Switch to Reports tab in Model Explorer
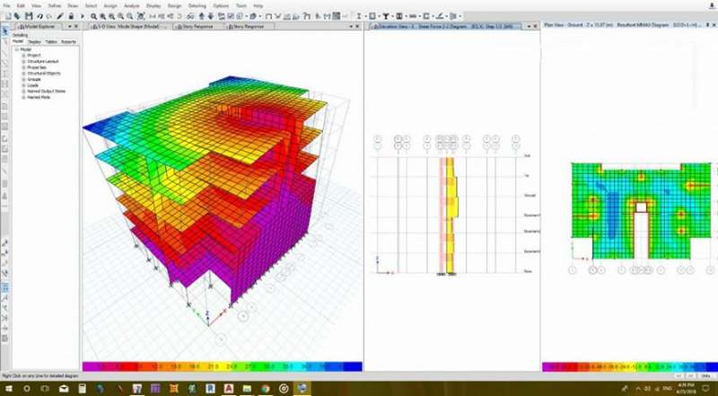This screenshot has height=396, width=718. pos(68,40)
